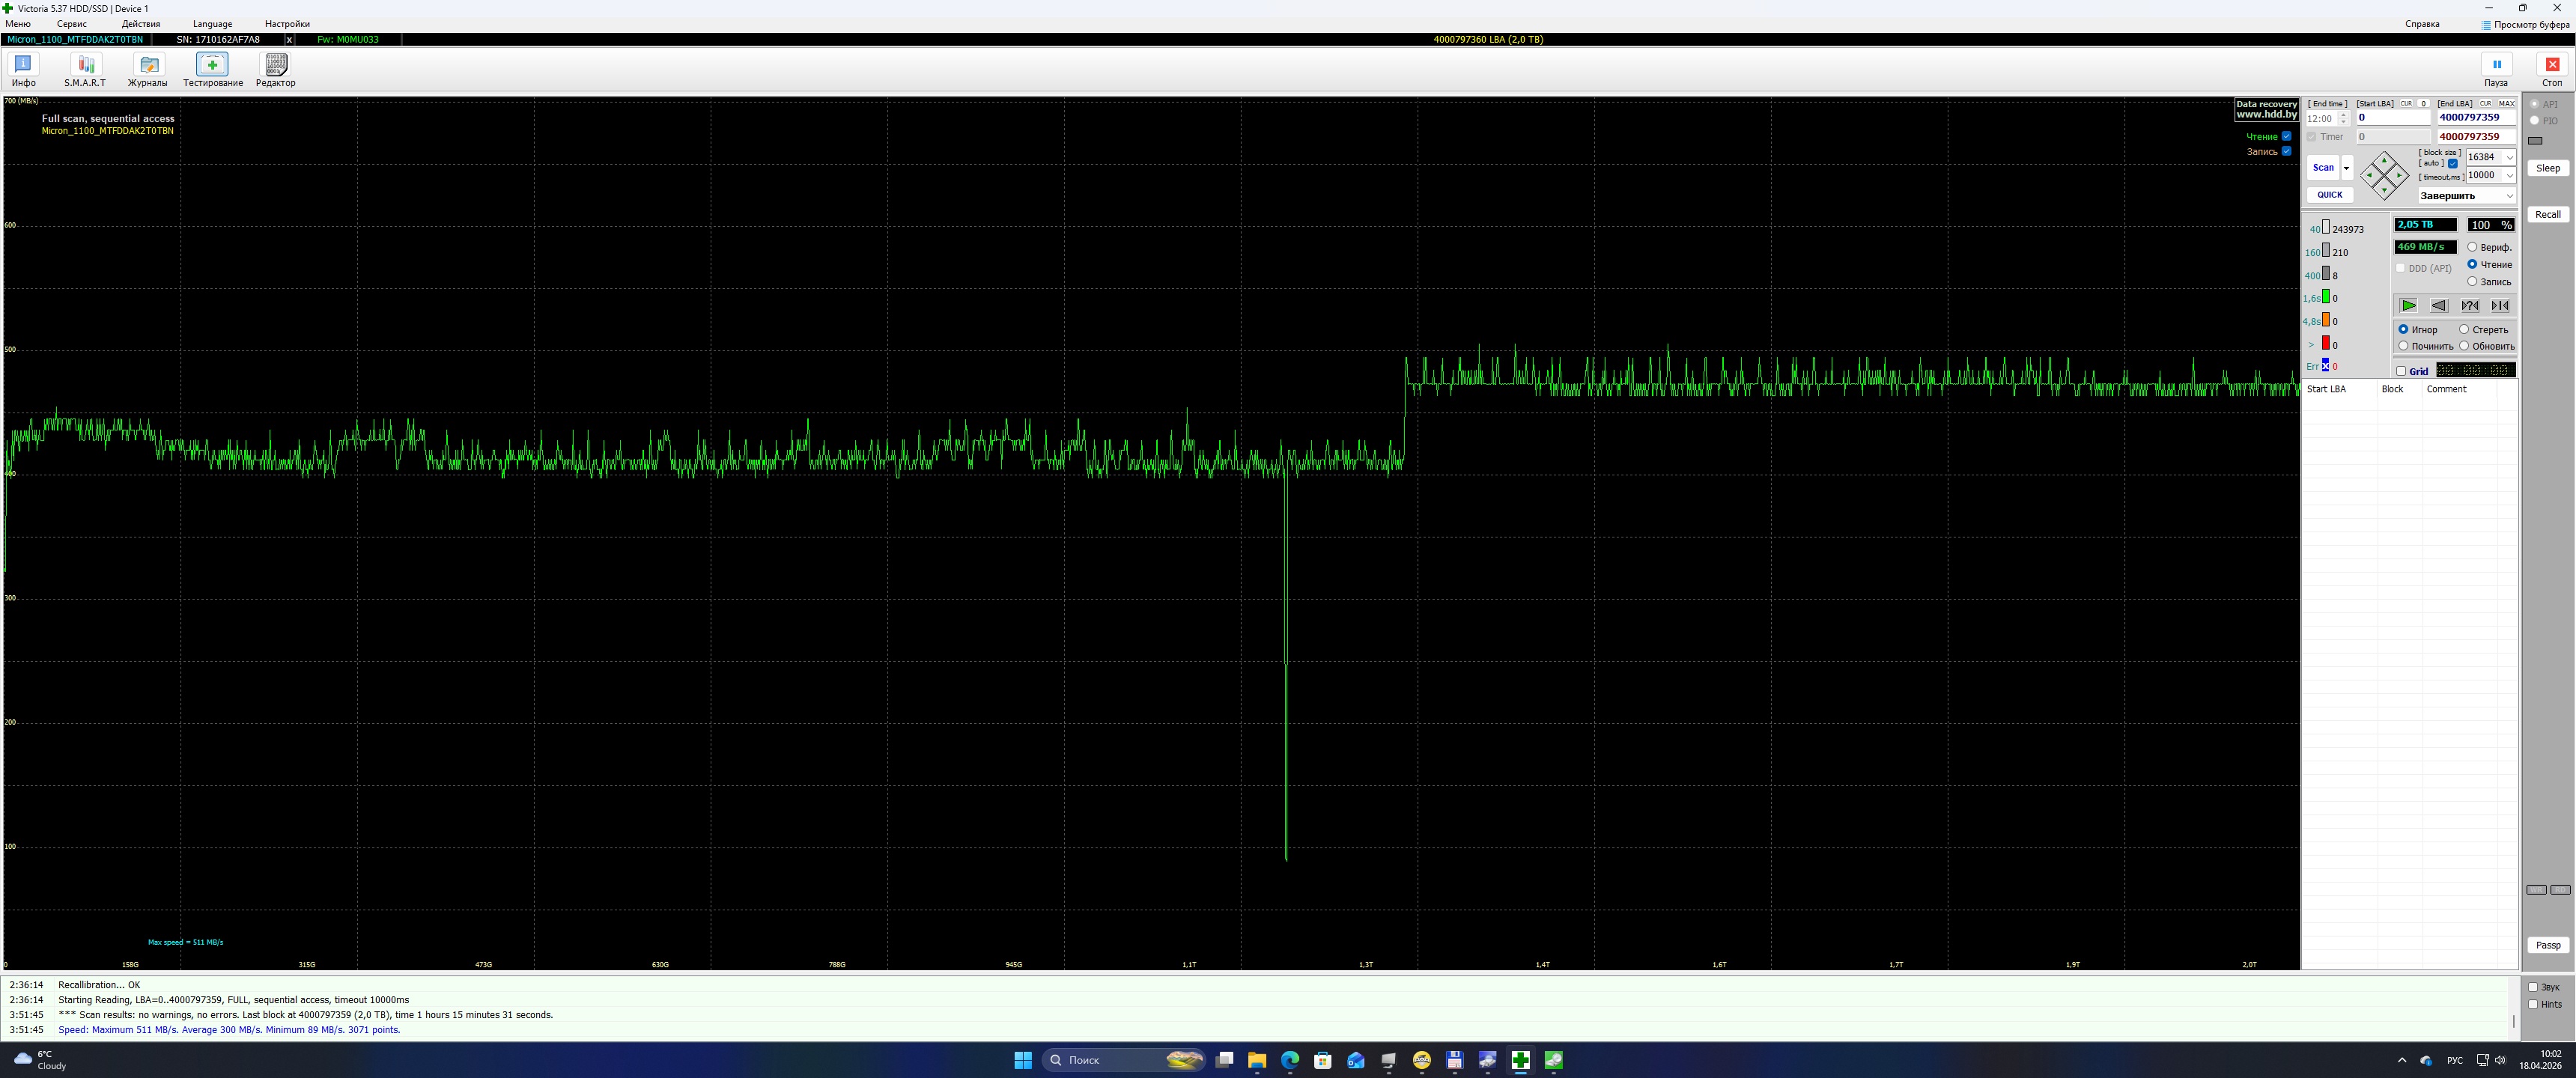The image size is (2576, 1078).
Task: Click the Recall button
Action: [x=2547, y=215]
